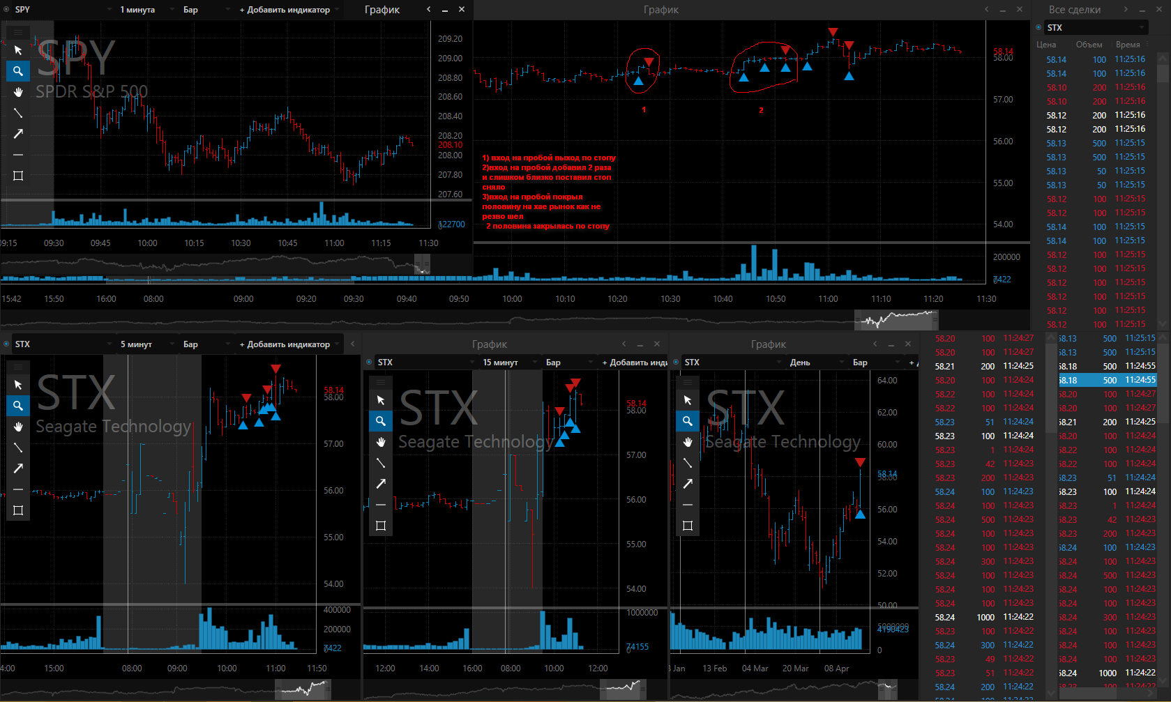Pick line tool in STX 5-minute chart
The image size is (1171, 702).
coord(18,448)
